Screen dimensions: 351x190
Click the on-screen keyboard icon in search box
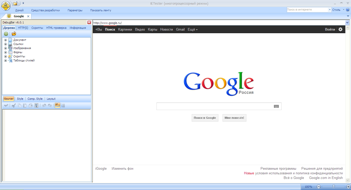pos(276,106)
